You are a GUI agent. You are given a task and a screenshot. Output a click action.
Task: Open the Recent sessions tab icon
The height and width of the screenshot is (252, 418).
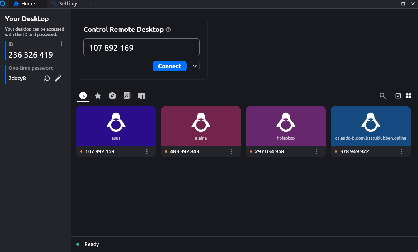83,96
